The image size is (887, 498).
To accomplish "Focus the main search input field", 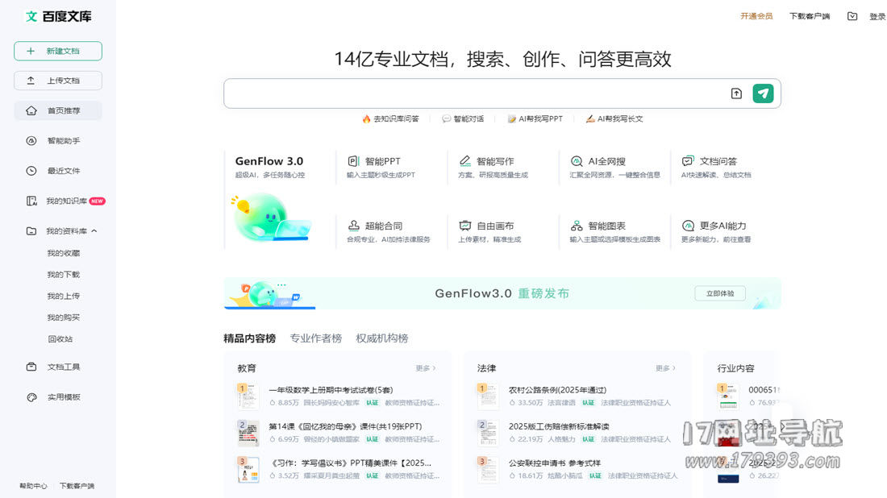I will pyautogui.click(x=472, y=93).
